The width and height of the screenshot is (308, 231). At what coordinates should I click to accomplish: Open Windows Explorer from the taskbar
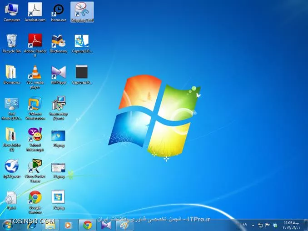point(50,225)
